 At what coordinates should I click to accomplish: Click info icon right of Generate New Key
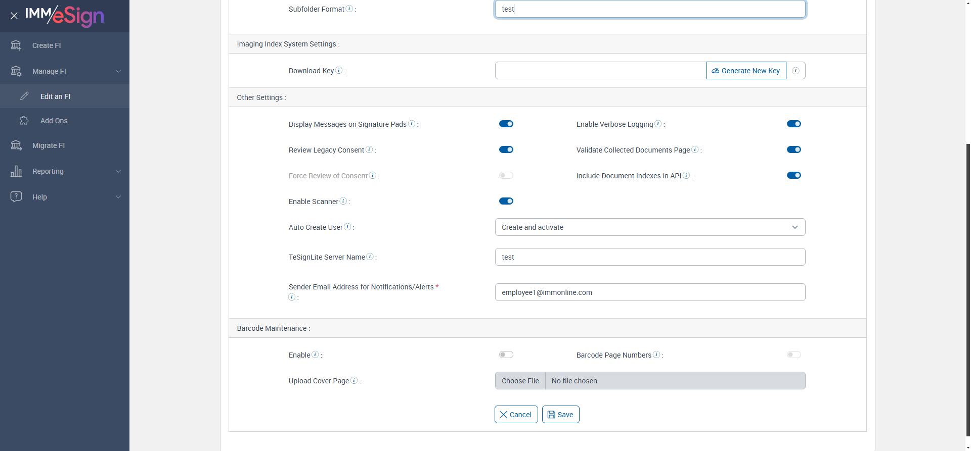pos(796,71)
